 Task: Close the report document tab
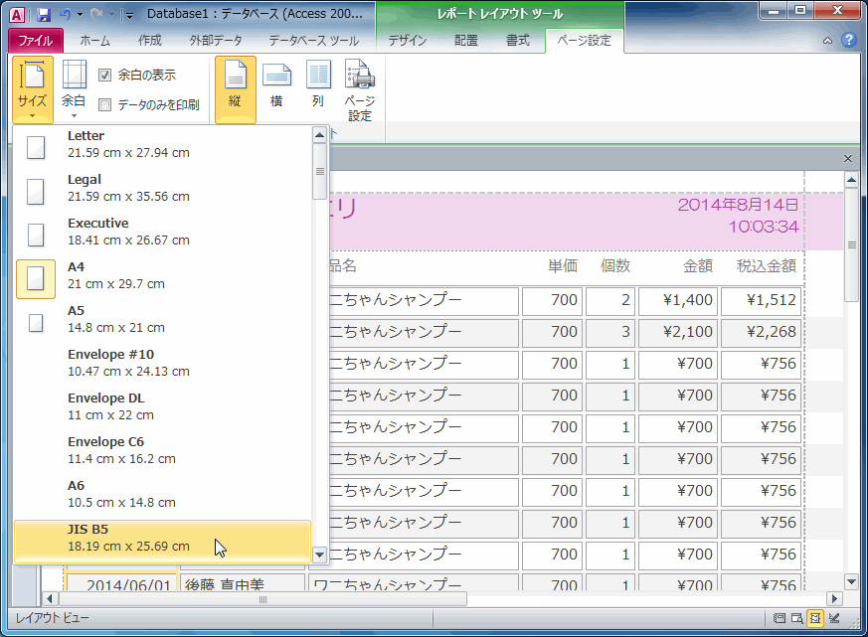[x=848, y=159]
